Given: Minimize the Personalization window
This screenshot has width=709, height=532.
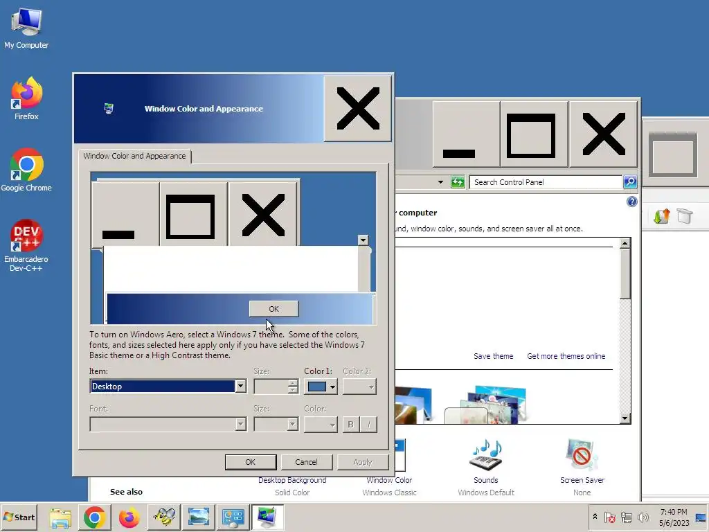Looking at the screenshot, I should [466, 134].
